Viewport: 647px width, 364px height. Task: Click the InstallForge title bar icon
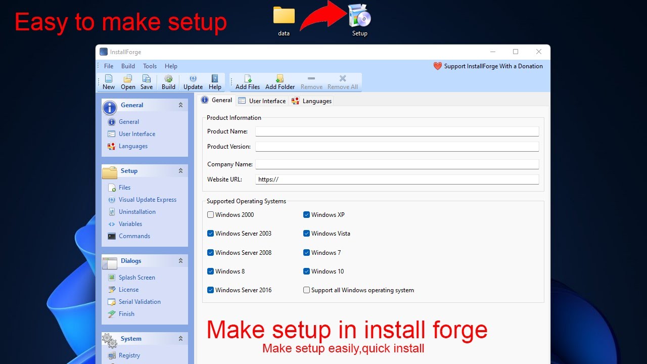click(x=104, y=52)
